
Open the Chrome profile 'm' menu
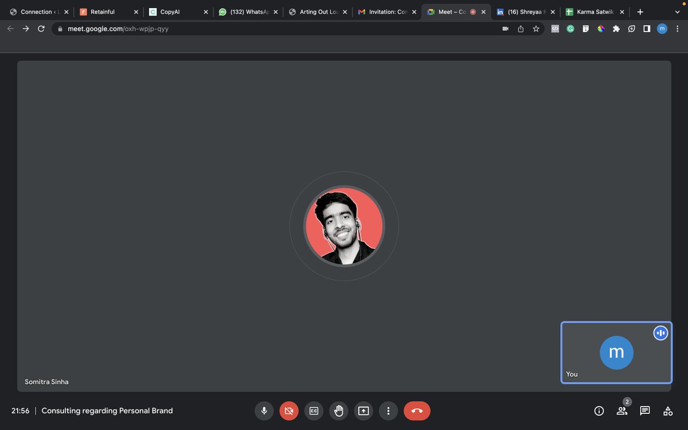coord(662,29)
